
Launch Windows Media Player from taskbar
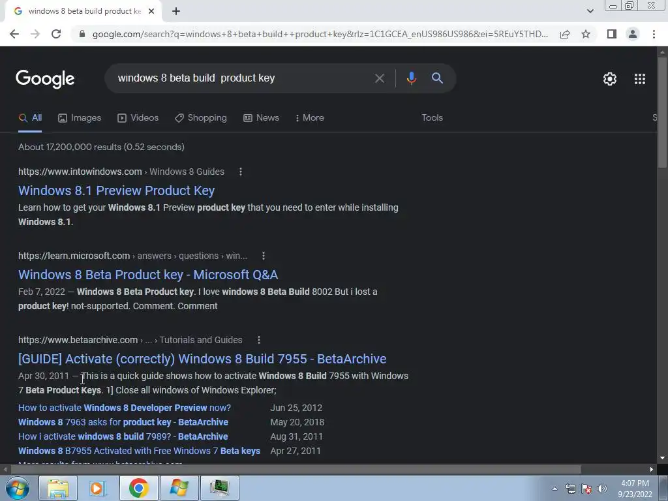click(98, 488)
